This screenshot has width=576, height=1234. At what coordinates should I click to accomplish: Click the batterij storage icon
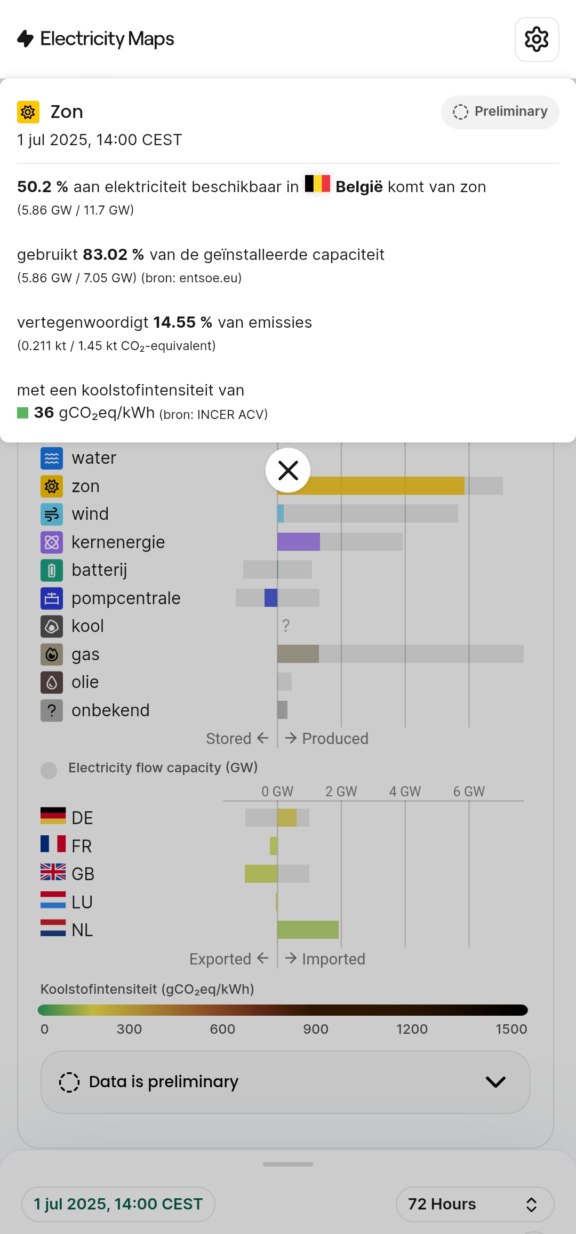(52, 570)
